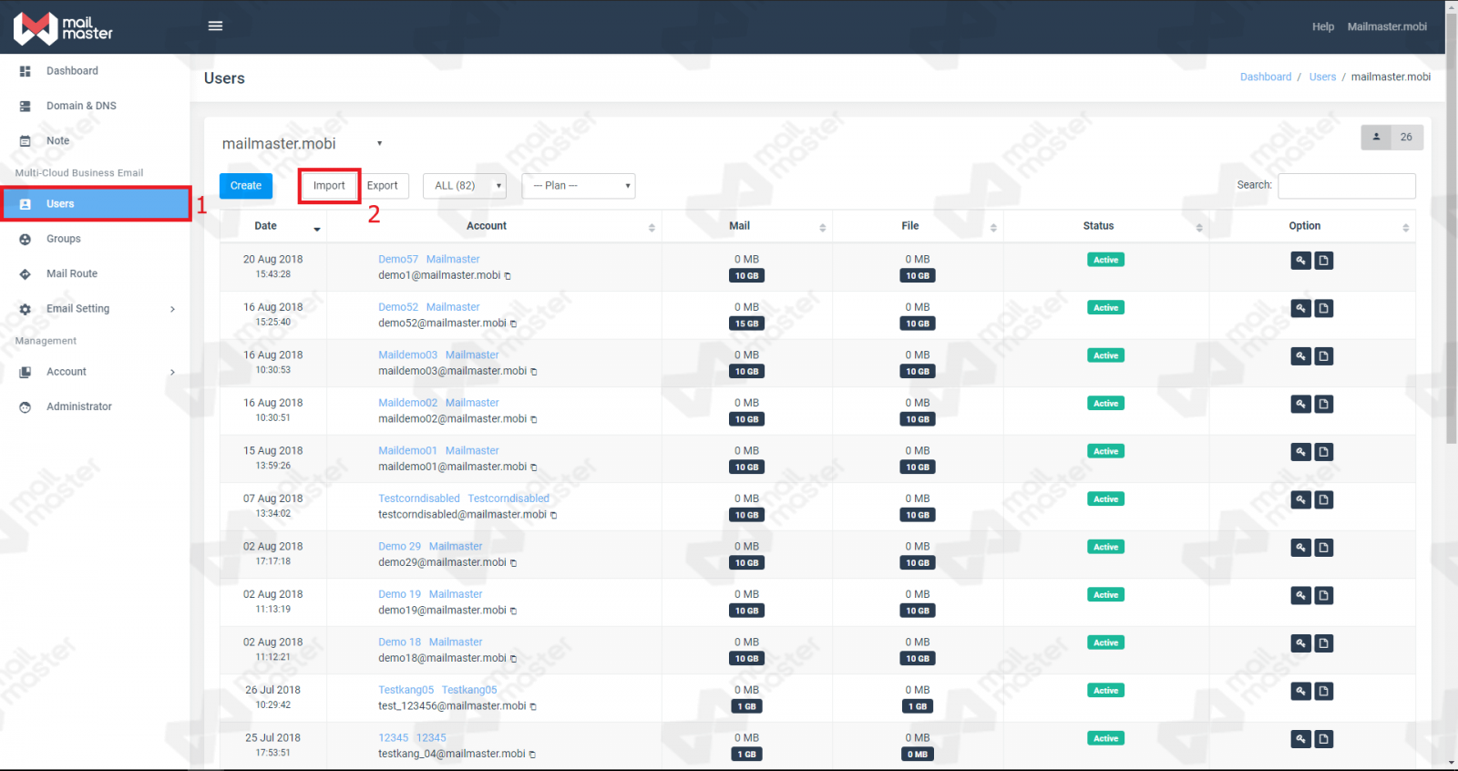Click key icon for maildemo03@mailmaster.mobi row
Screen dimensions: 1458x771
coord(1300,356)
